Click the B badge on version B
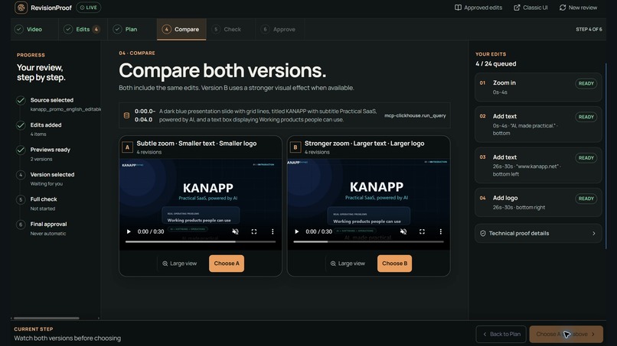 click(x=295, y=147)
